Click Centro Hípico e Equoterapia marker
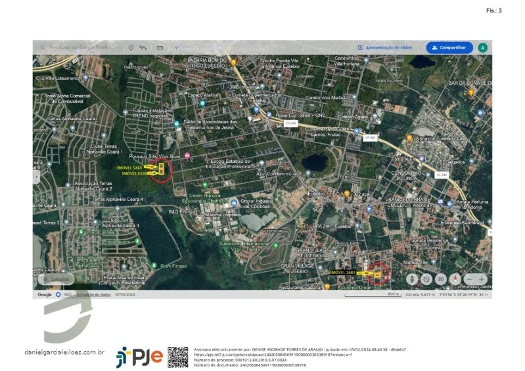Image resolution: width=525 pixels, height=371 pixels. point(205,185)
